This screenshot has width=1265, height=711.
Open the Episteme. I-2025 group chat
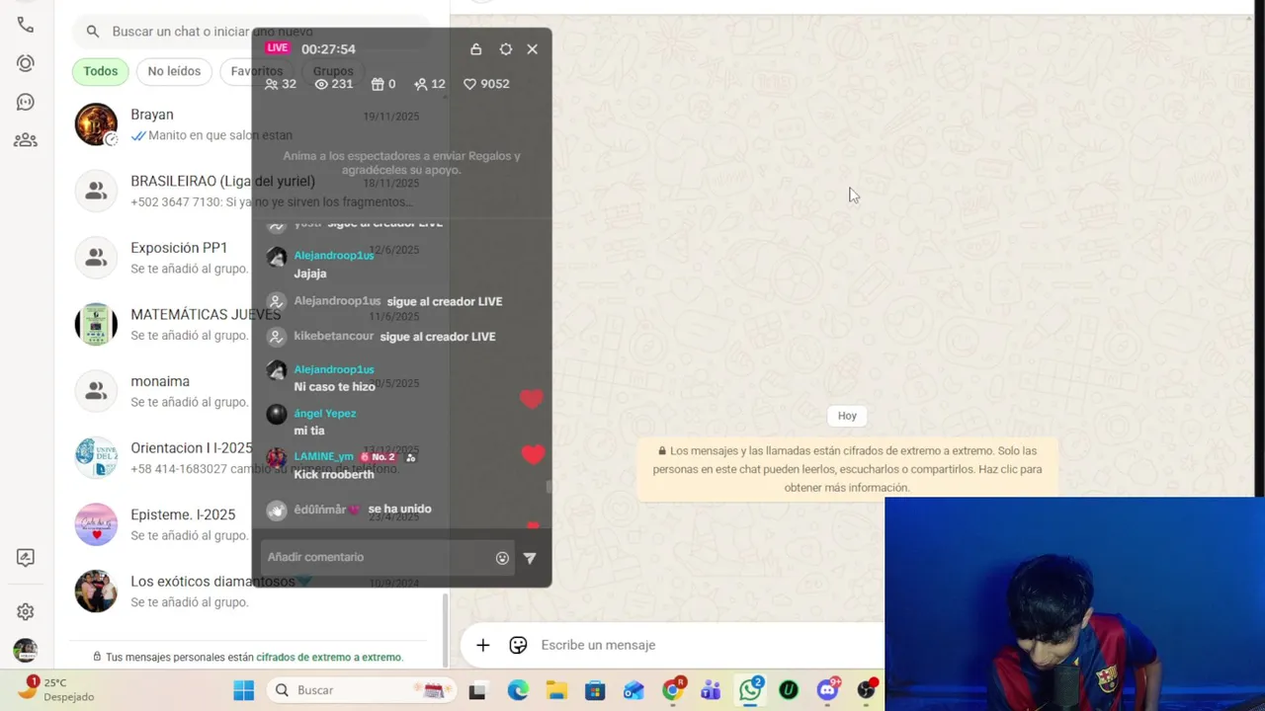pos(252,524)
